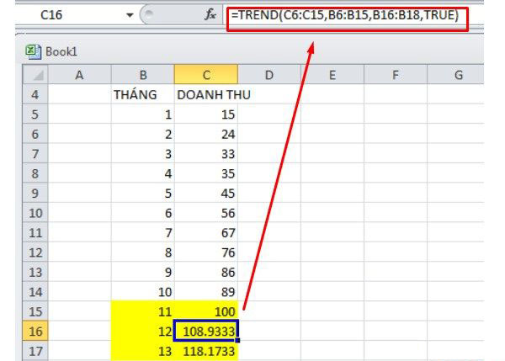Click the round handle left of fx

tap(150, 15)
